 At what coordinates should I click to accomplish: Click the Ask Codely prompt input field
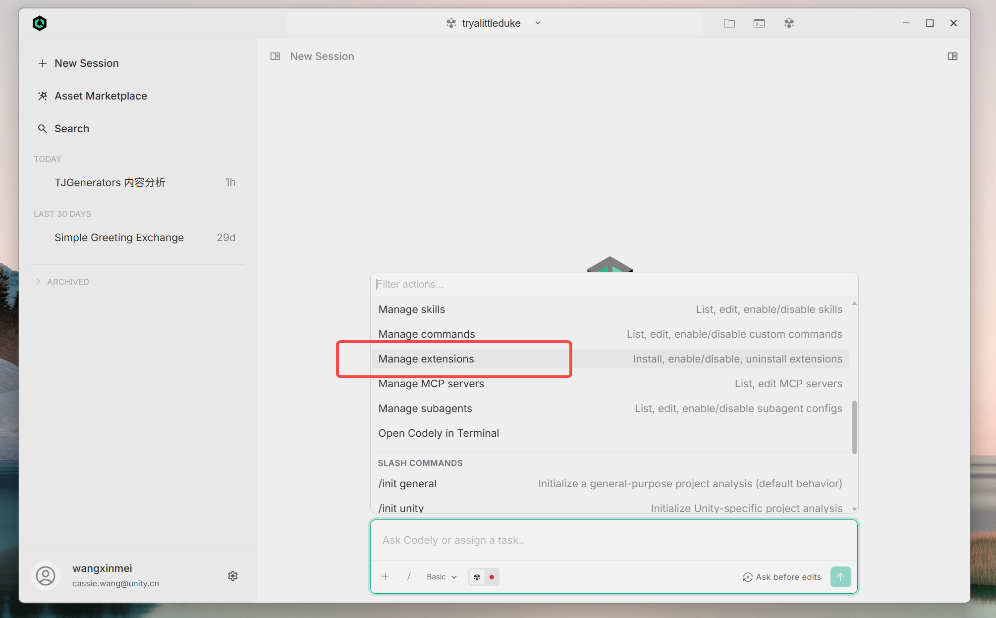tap(614, 540)
